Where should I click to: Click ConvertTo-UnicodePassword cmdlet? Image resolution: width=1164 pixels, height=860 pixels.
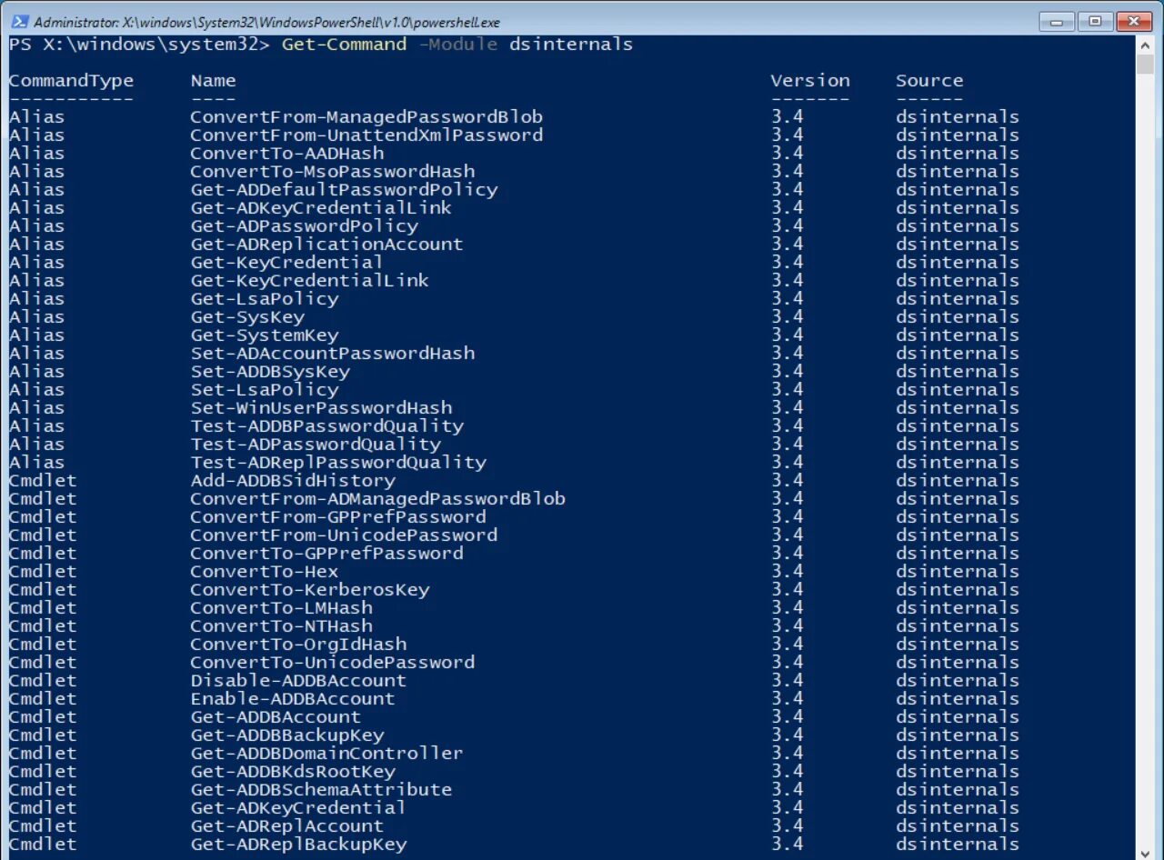(333, 663)
